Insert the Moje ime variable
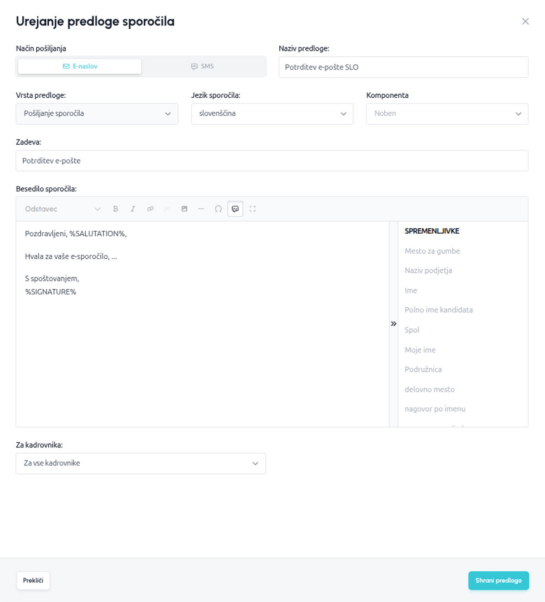 [x=420, y=350]
